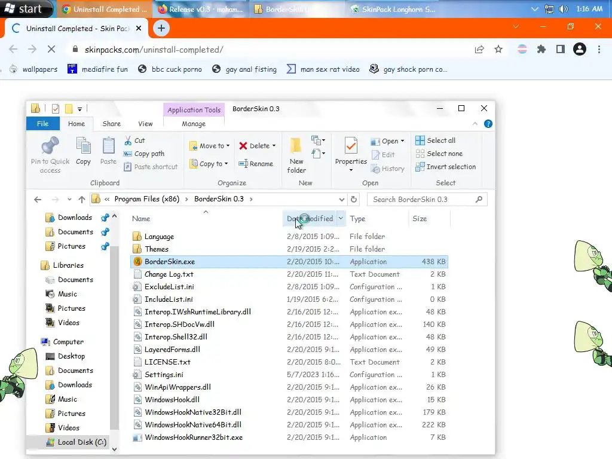Refresh the BorderSkin 0.3 folder
Viewport: 612px width, 459px height.
click(x=354, y=200)
